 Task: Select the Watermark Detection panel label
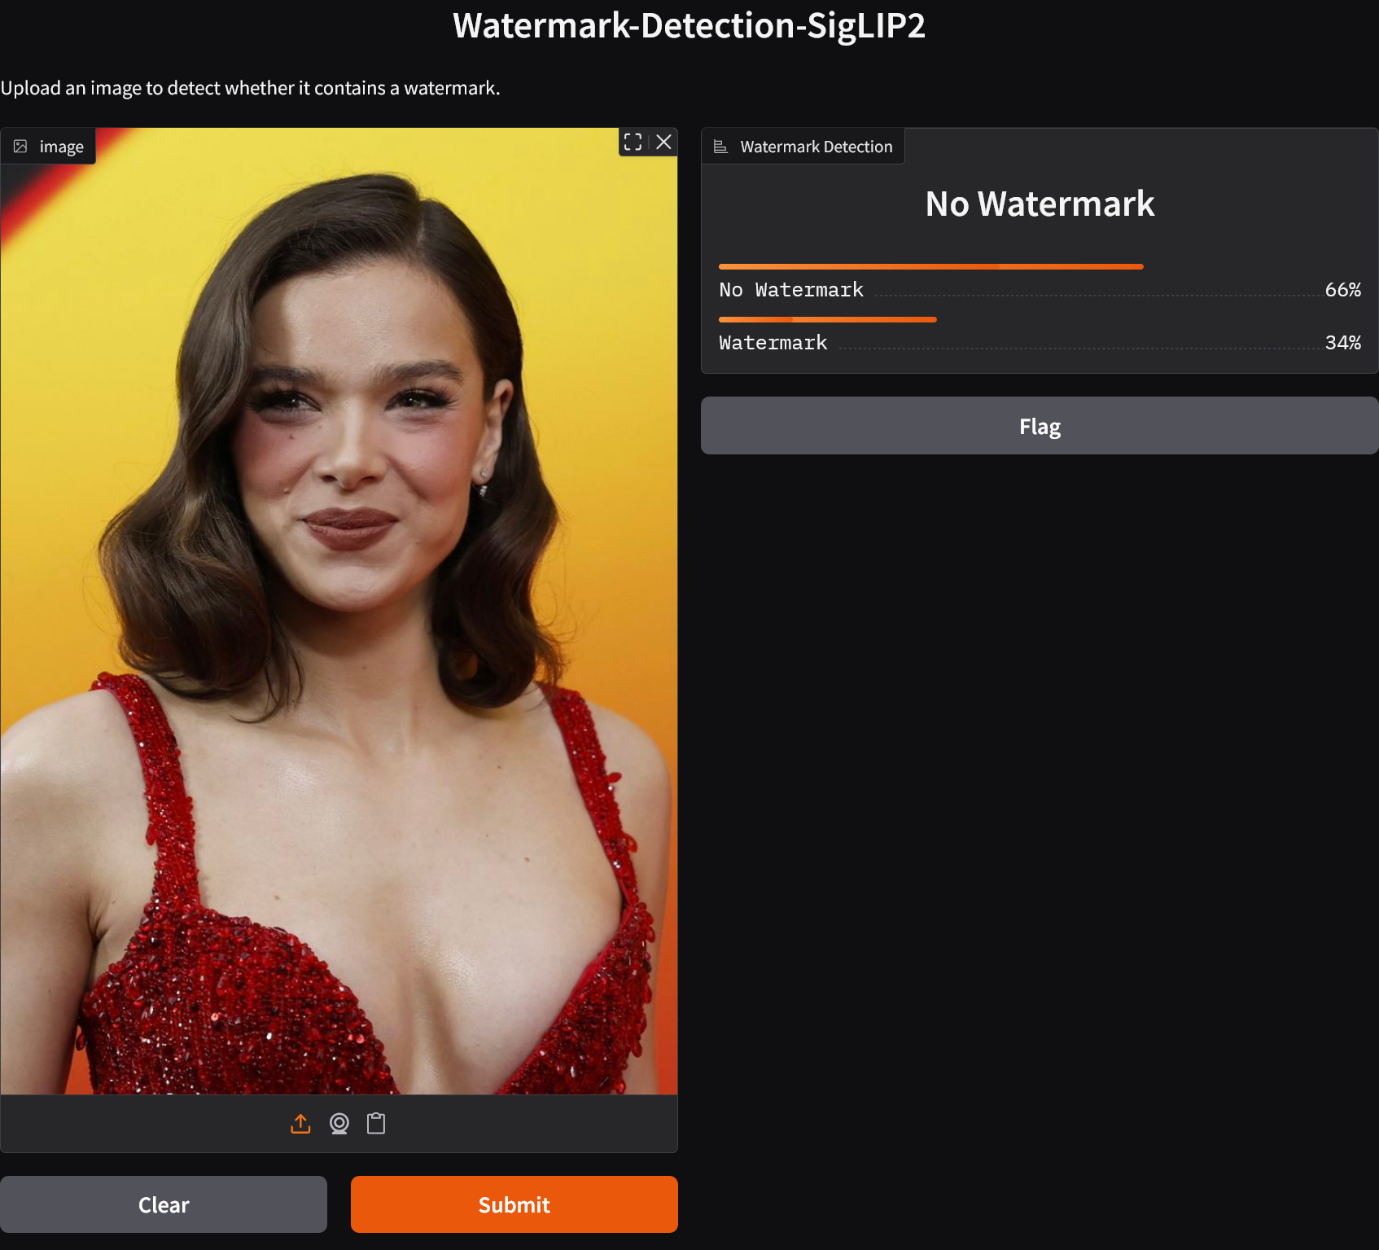coord(816,147)
